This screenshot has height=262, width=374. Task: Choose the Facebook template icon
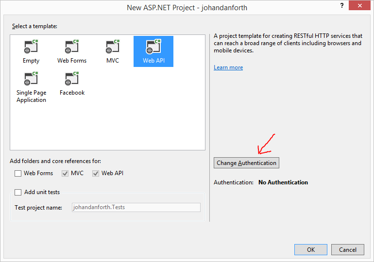(72, 79)
